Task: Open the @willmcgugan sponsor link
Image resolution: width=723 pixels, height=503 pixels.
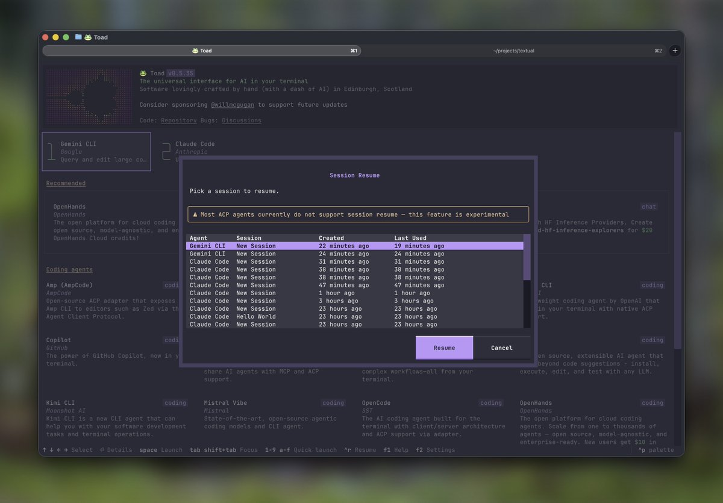Action: click(x=233, y=105)
